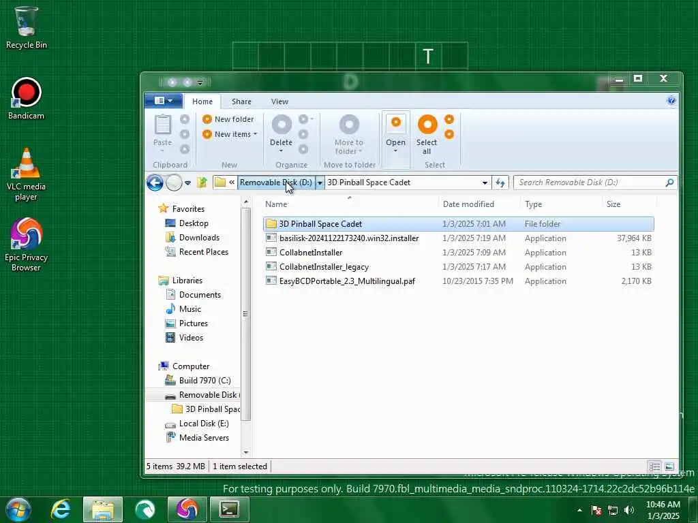
Task: Click the teal round app taskbar icon
Action: [x=145, y=509]
